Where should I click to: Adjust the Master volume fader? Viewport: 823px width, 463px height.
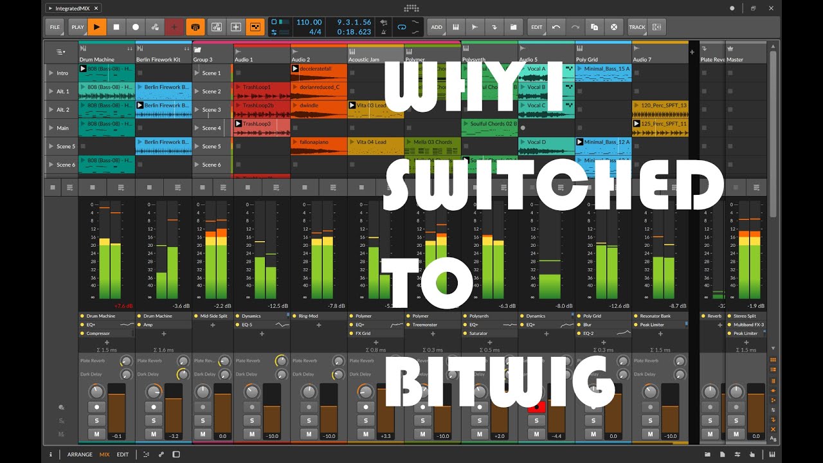757,412
